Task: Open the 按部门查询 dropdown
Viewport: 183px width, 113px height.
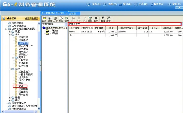Action: (66, 24)
